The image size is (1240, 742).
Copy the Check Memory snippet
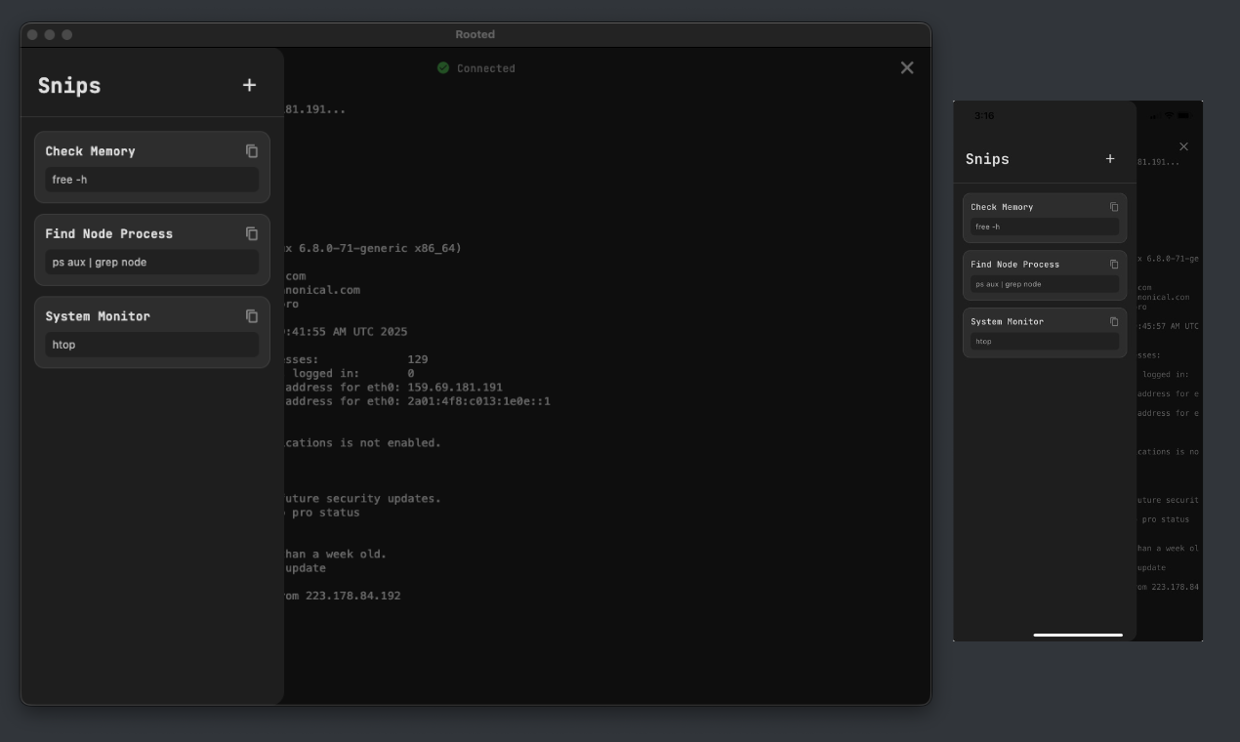[252, 150]
